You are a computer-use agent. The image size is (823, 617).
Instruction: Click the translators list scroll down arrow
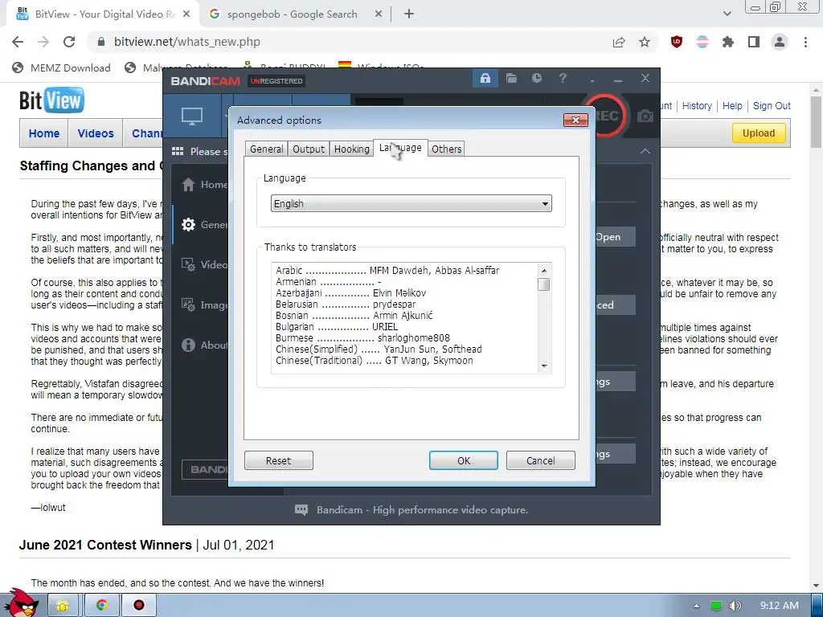[544, 366]
